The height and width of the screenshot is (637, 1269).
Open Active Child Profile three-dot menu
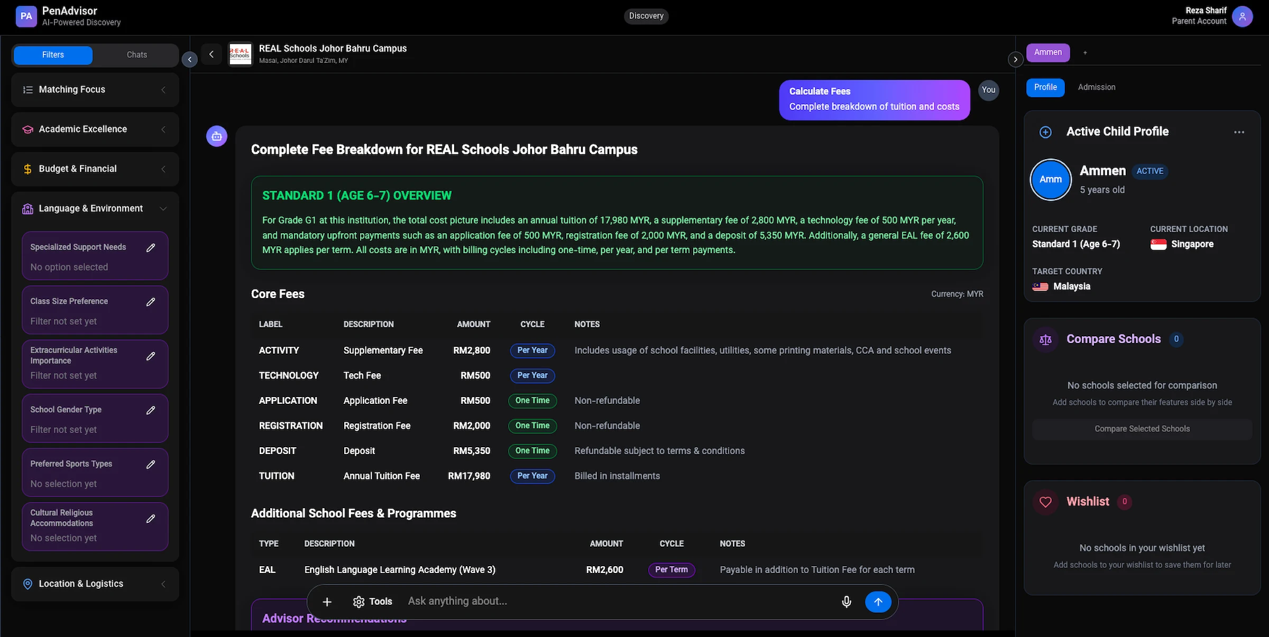click(1239, 132)
